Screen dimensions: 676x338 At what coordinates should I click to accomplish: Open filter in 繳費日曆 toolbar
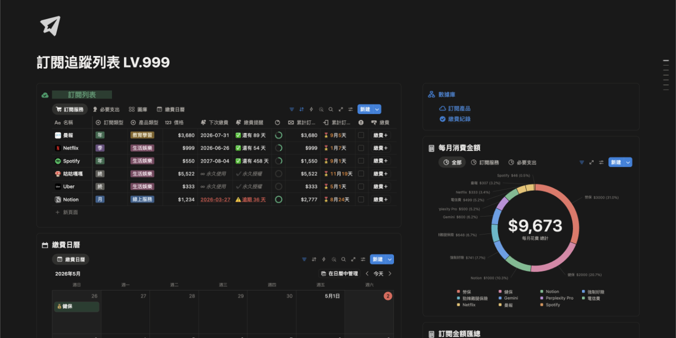coord(304,259)
